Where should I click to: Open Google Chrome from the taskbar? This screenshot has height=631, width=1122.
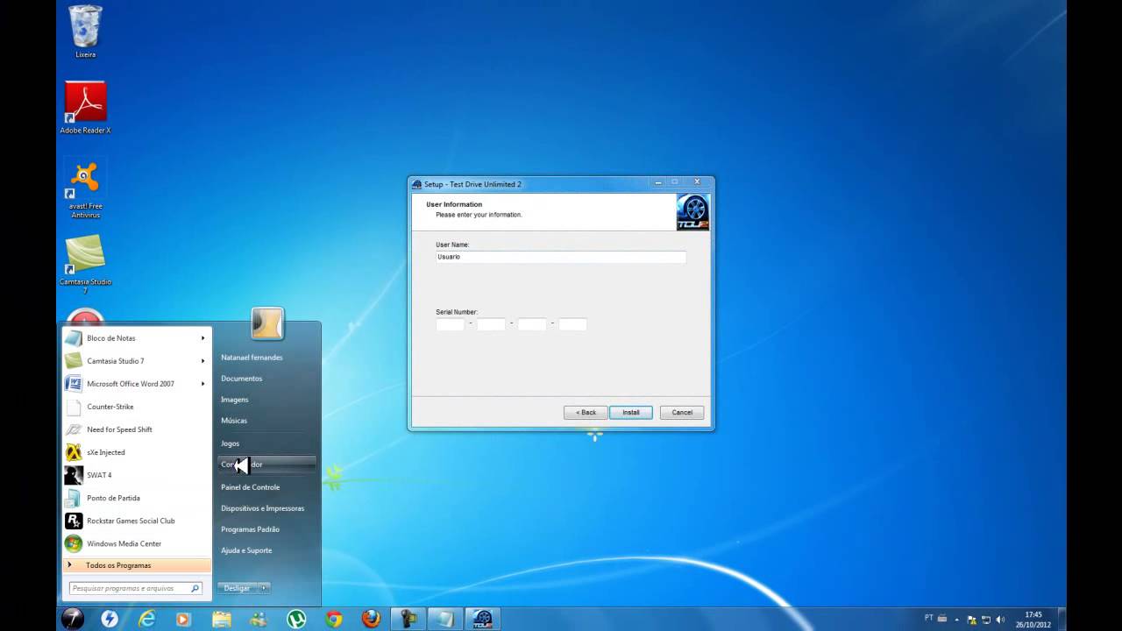tap(334, 619)
